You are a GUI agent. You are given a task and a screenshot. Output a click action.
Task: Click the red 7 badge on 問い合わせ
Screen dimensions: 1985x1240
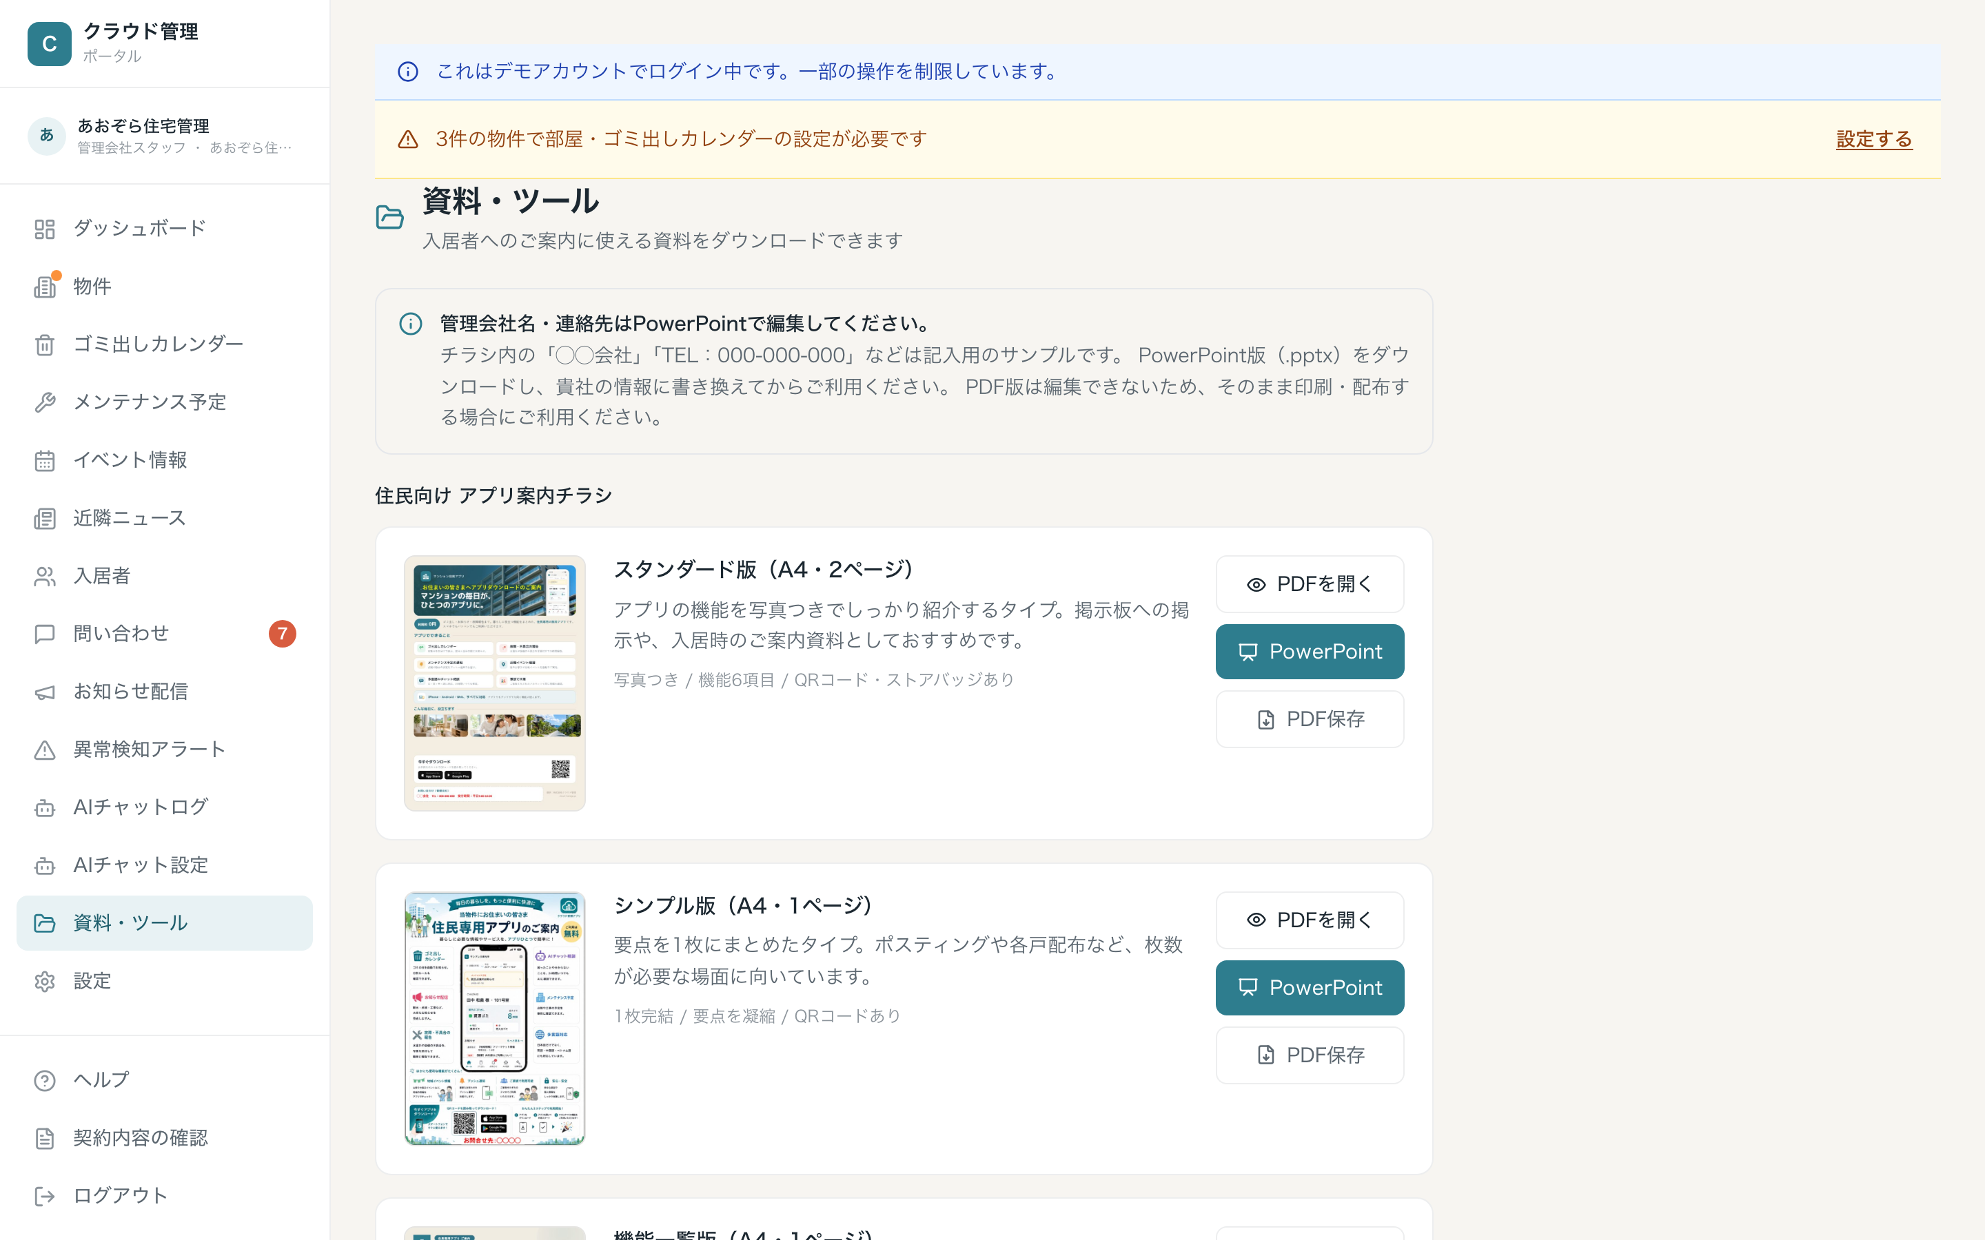(282, 634)
